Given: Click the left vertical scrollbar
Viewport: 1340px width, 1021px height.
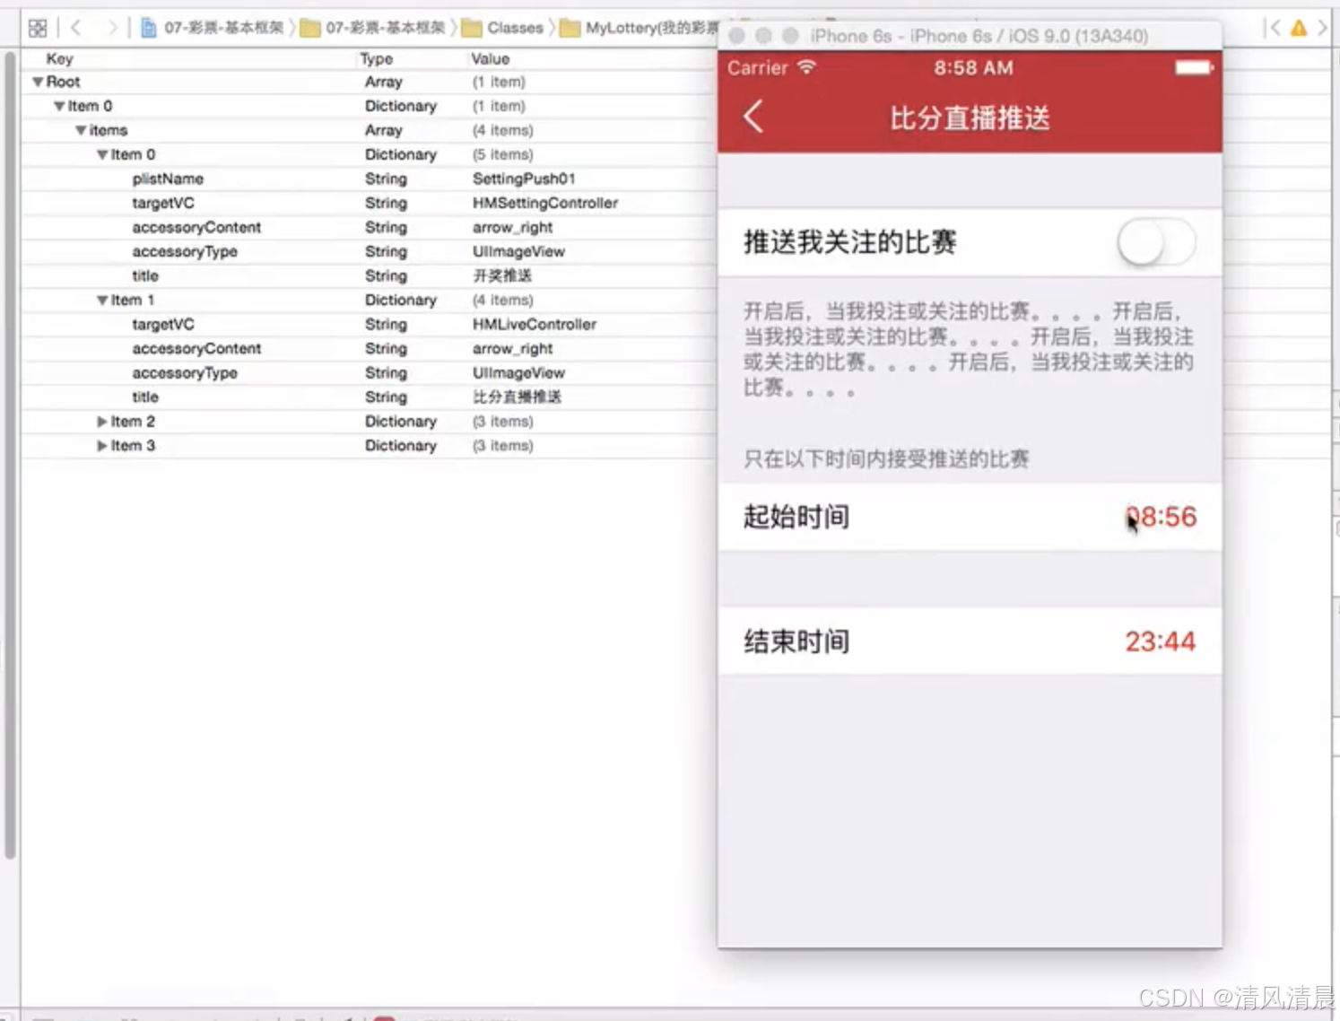Looking at the screenshot, I should (x=10, y=456).
